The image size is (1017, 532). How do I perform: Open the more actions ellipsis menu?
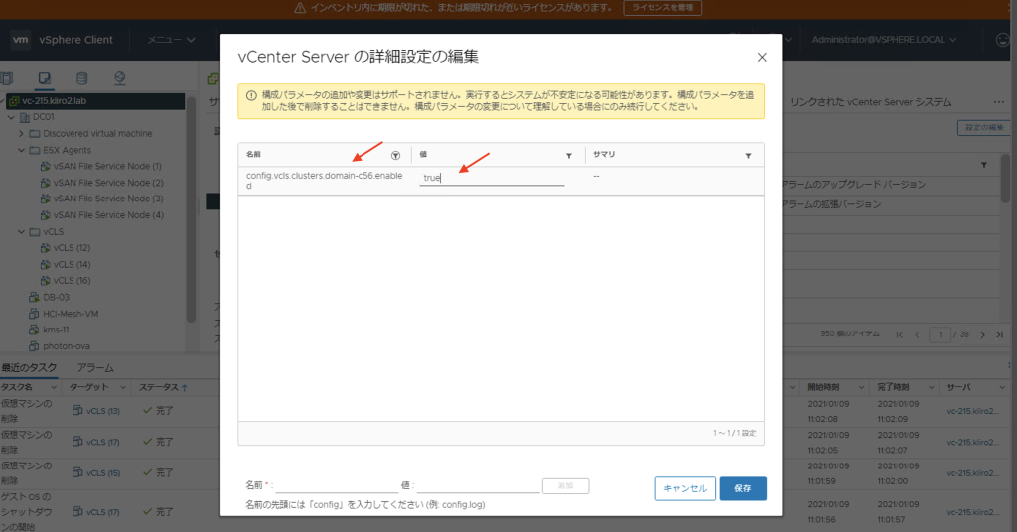tap(999, 102)
